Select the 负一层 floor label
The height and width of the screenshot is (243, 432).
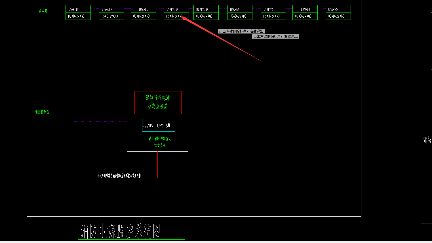point(43,11)
